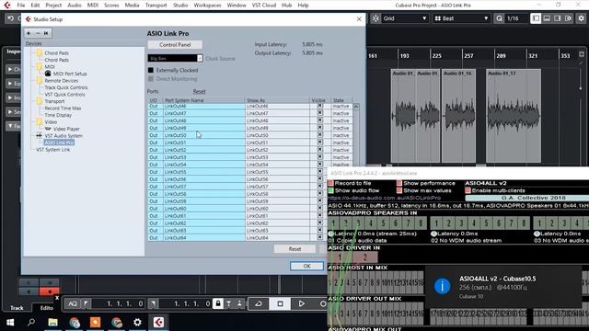The image size is (589, 331).
Task: Open the Audio menu
Action: pyautogui.click(x=75, y=6)
